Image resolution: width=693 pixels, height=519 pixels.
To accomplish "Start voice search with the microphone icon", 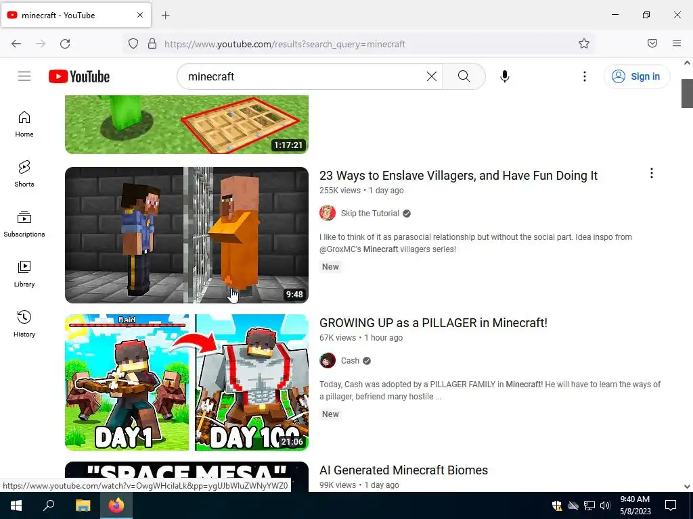I will click(x=505, y=76).
